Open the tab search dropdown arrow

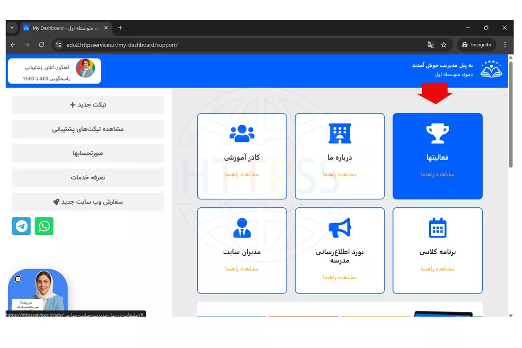pyautogui.click(x=12, y=28)
